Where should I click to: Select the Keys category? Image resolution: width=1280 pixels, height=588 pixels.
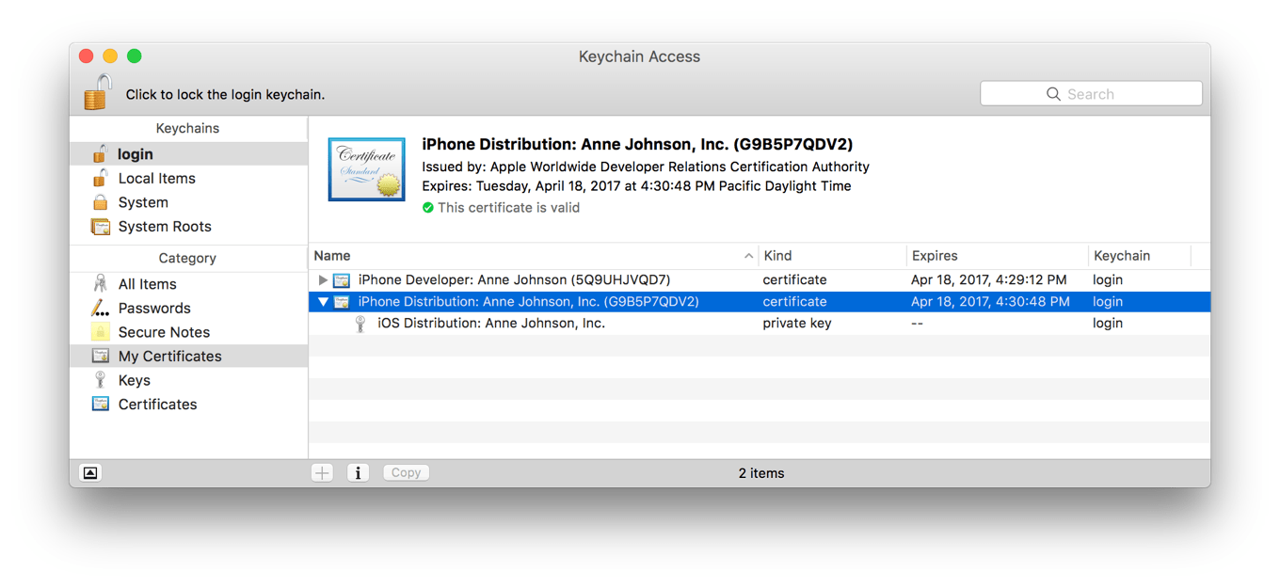[x=134, y=380]
